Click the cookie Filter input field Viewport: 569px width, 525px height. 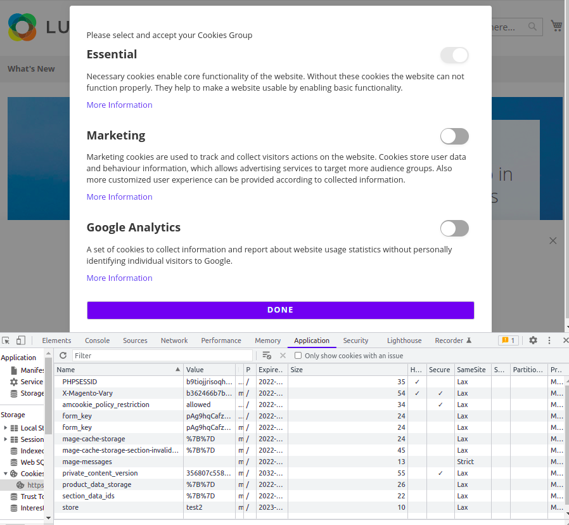coord(162,356)
